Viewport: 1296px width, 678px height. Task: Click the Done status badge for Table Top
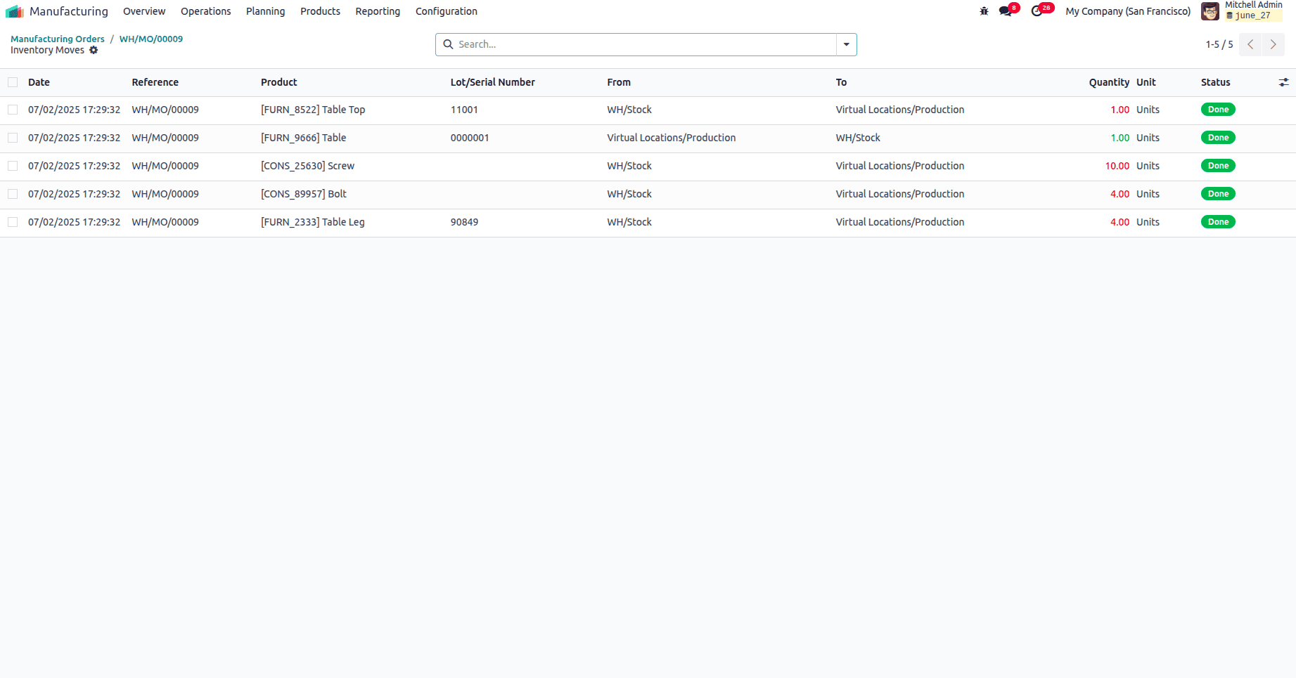[1218, 110]
